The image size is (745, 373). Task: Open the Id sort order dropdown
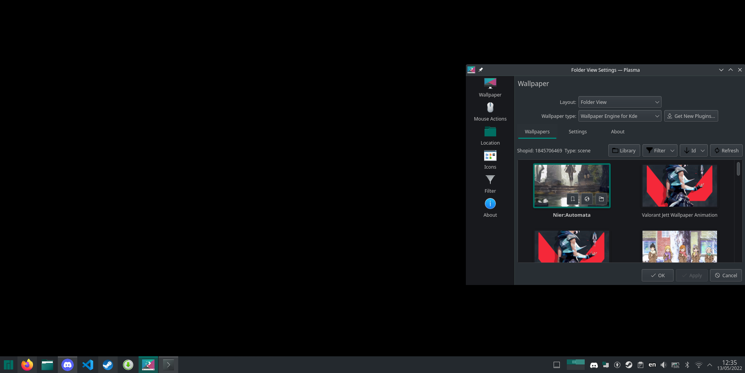[694, 150]
